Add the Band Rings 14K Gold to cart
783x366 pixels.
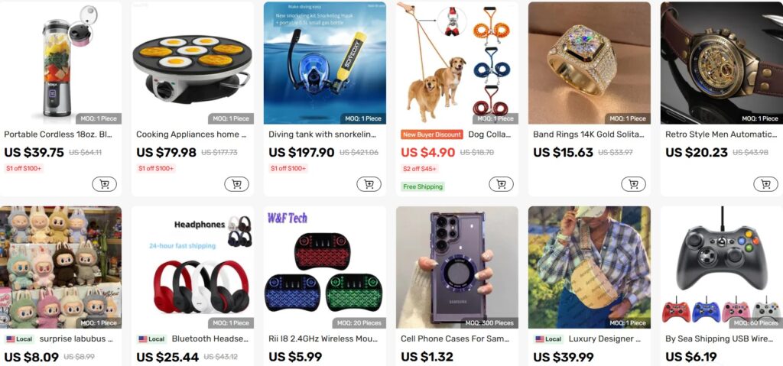click(x=634, y=184)
